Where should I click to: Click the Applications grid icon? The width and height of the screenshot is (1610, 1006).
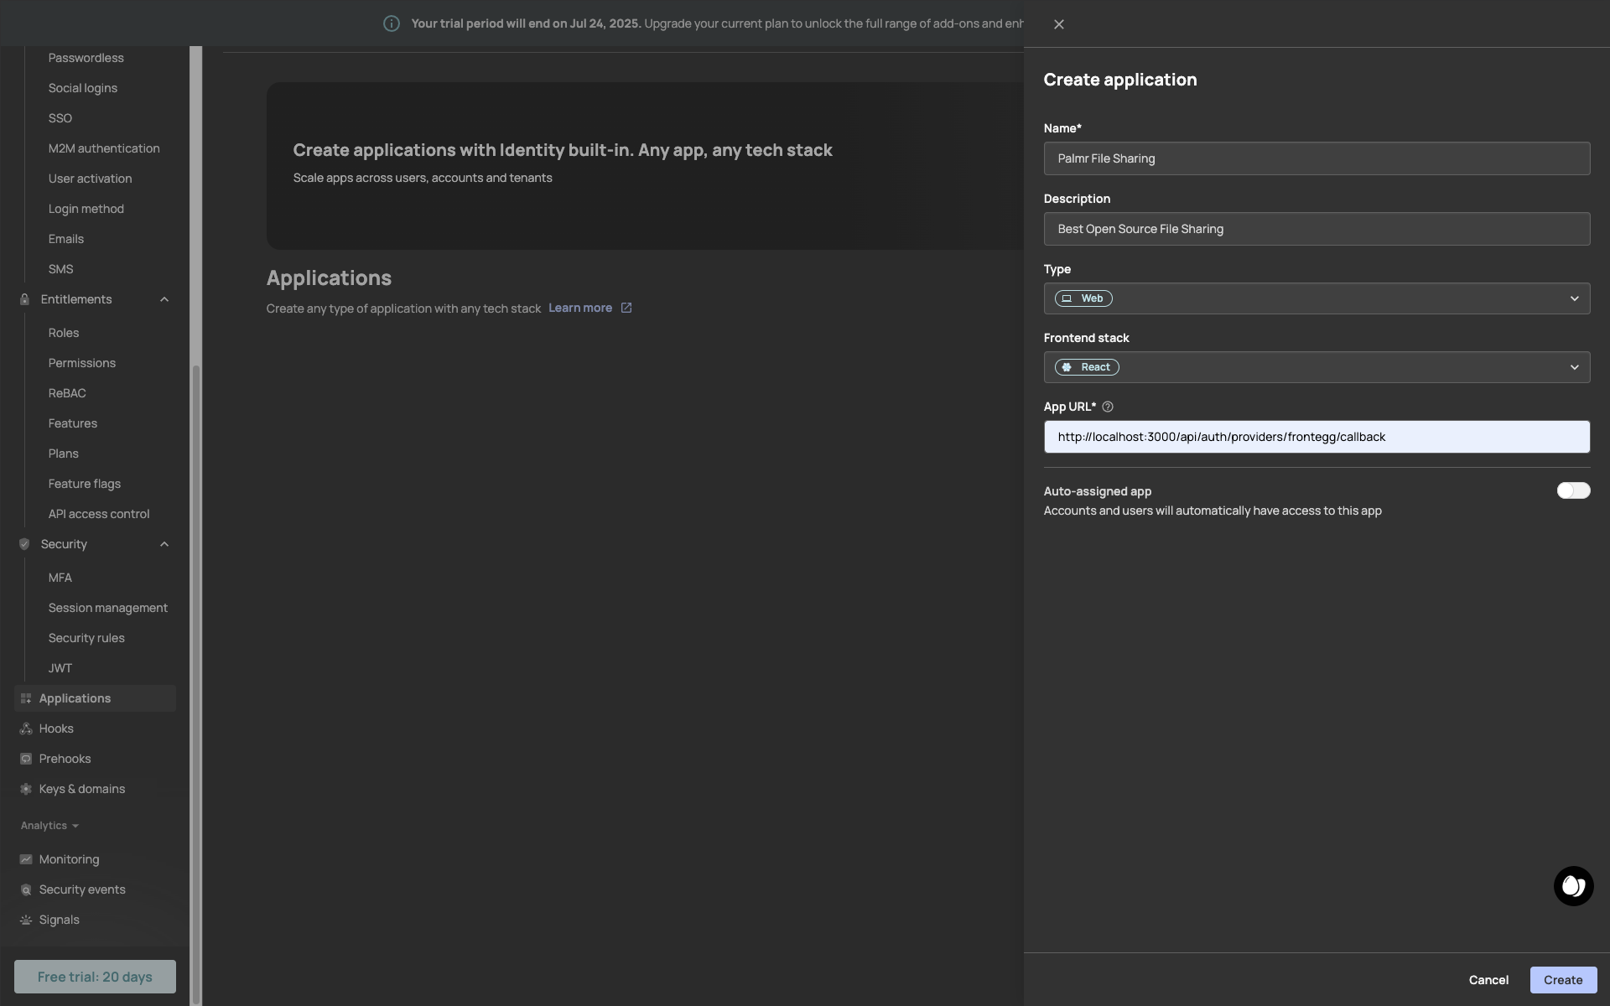26,698
